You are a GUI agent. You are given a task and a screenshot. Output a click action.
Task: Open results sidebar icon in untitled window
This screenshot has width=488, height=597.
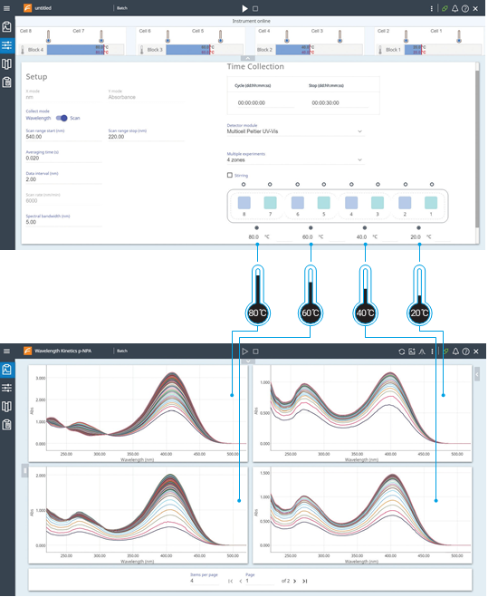point(7,27)
